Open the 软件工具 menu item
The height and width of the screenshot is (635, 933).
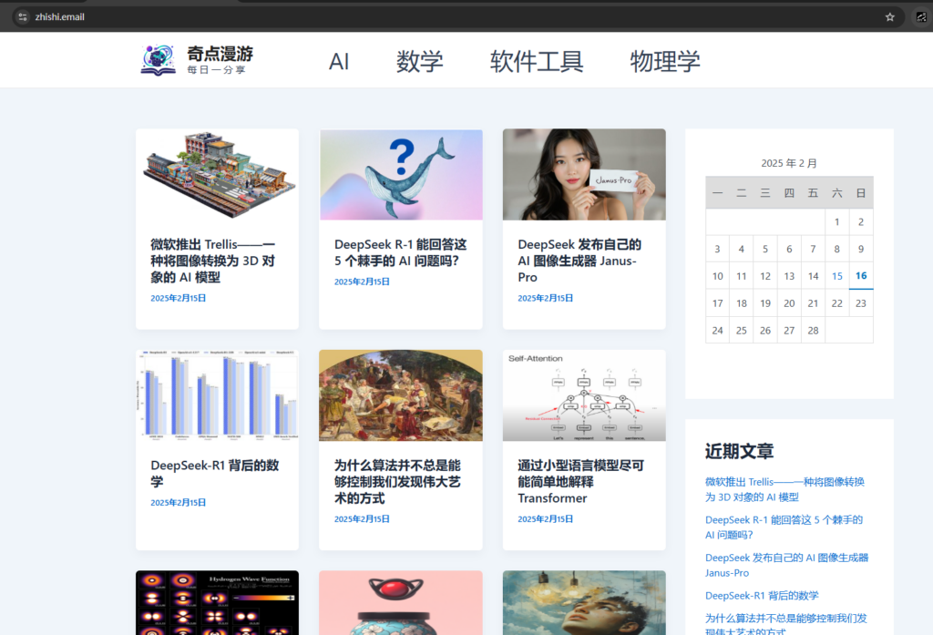click(x=537, y=61)
